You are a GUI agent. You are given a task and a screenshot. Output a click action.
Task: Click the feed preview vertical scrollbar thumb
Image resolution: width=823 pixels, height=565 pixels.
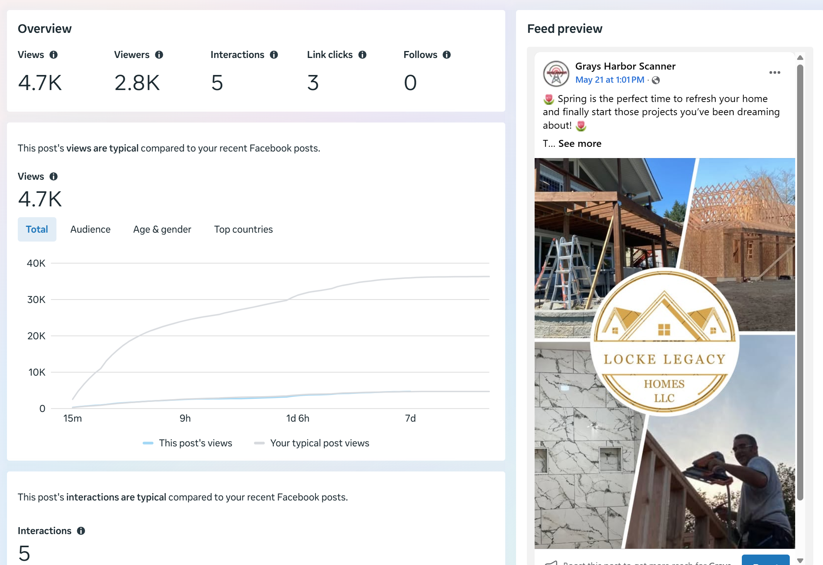800,282
